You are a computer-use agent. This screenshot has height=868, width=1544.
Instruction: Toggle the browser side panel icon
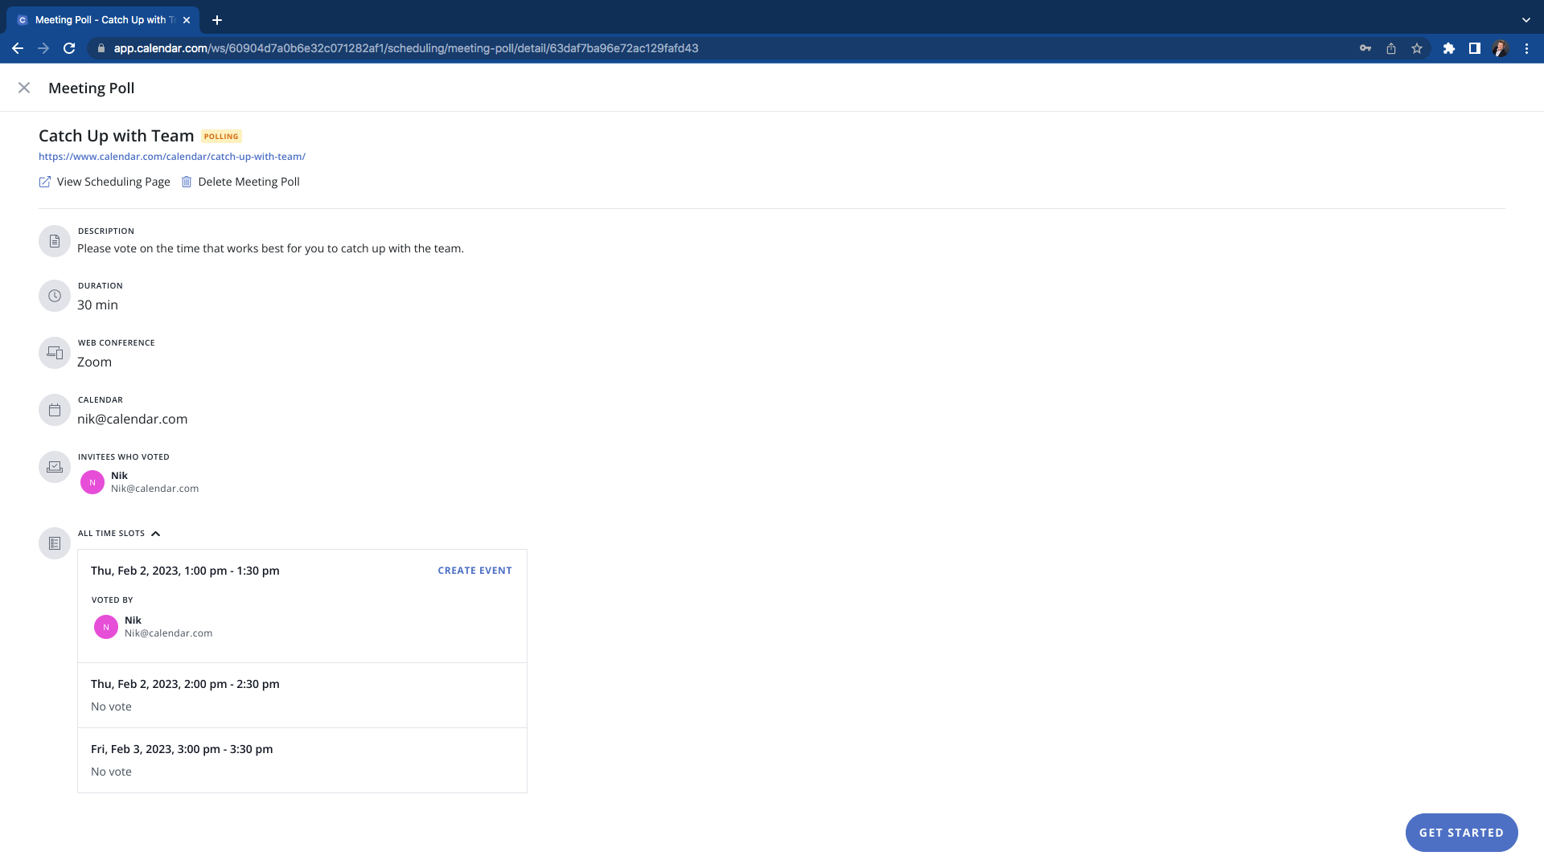pos(1475,48)
